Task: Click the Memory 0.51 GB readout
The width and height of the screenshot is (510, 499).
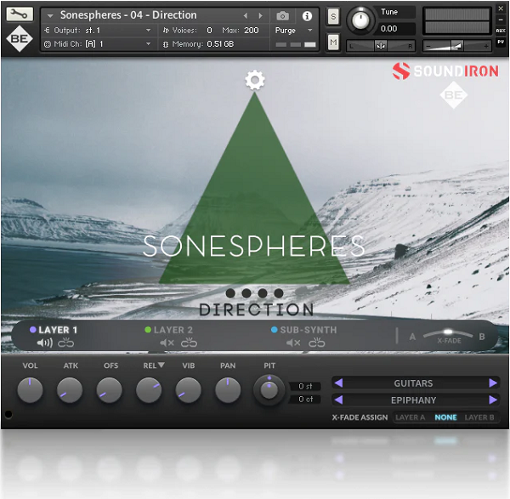Action: point(220,44)
